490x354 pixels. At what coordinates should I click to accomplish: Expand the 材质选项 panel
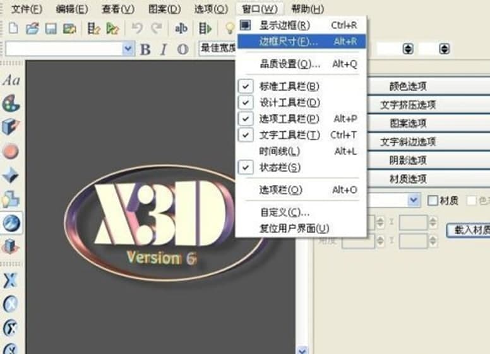(429, 179)
